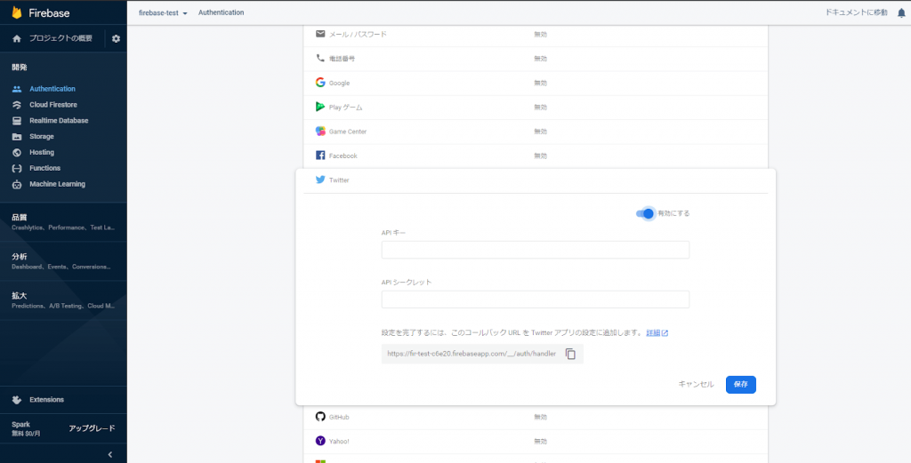The image size is (911, 463).
Task: Click the Facebook provider logo
Action: point(320,156)
